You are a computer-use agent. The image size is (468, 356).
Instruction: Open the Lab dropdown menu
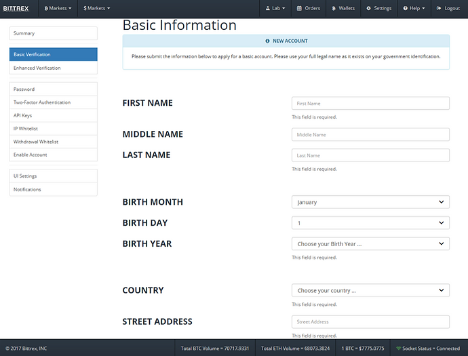(275, 8)
